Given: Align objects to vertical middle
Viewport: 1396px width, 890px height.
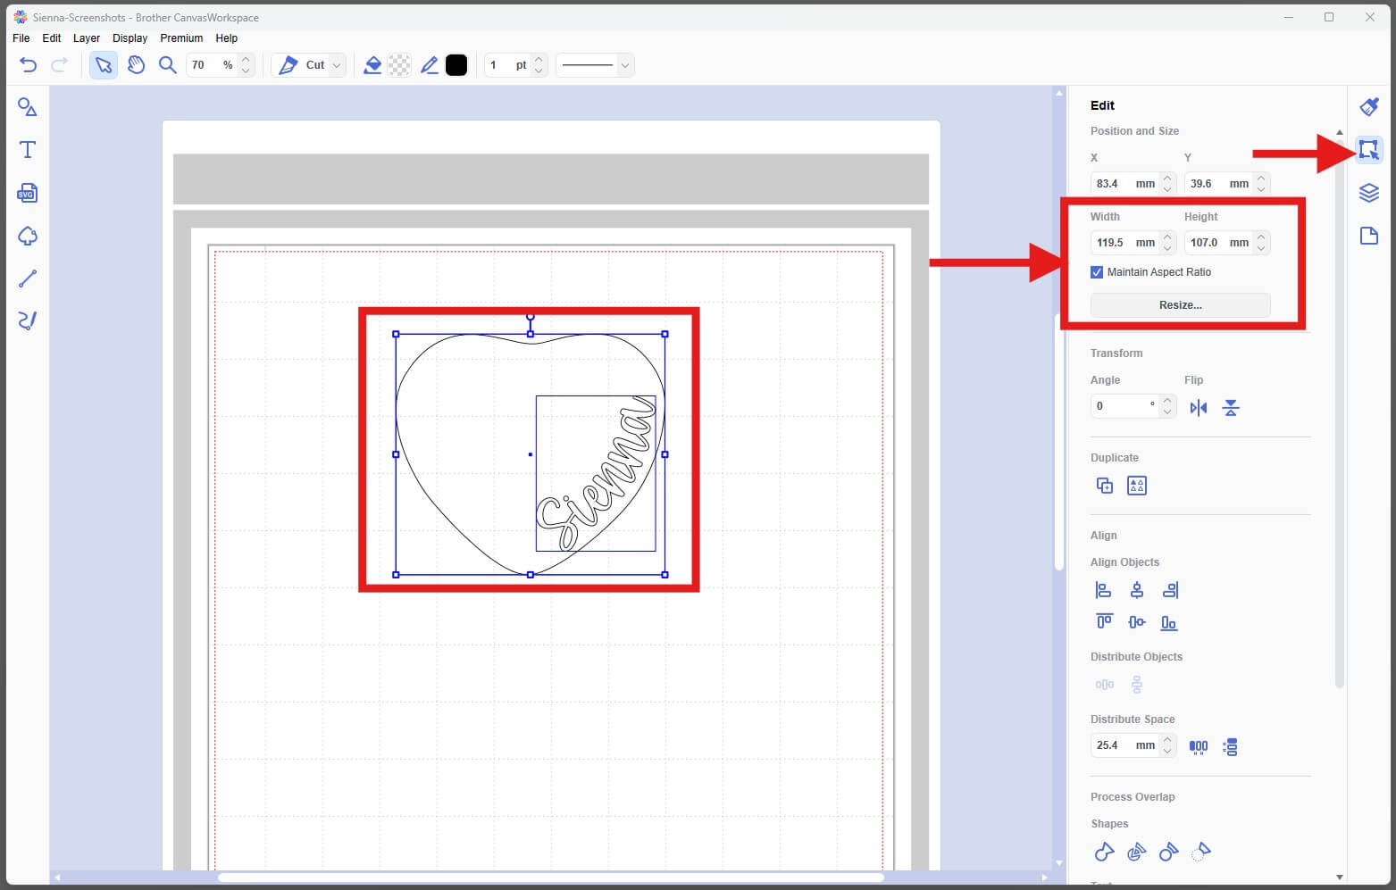Looking at the screenshot, I should click(x=1137, y=621).
